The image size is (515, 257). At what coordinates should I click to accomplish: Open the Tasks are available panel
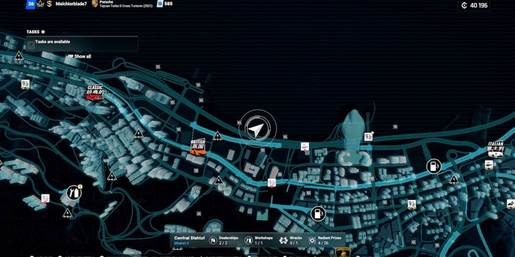pyautogui.click(x=82, y=44)
